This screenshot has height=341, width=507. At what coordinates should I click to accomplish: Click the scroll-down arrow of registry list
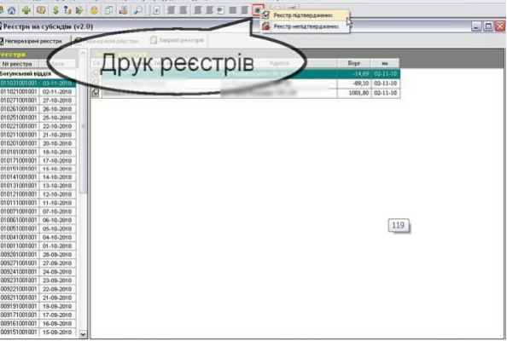pos(83,334)
